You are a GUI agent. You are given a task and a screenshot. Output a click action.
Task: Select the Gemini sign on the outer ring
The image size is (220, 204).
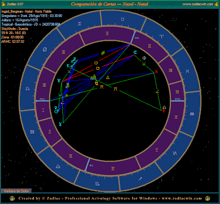[x=79, y=24]
